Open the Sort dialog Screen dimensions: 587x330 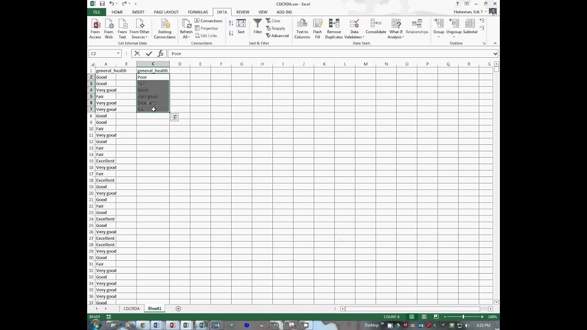click(241, 27)
